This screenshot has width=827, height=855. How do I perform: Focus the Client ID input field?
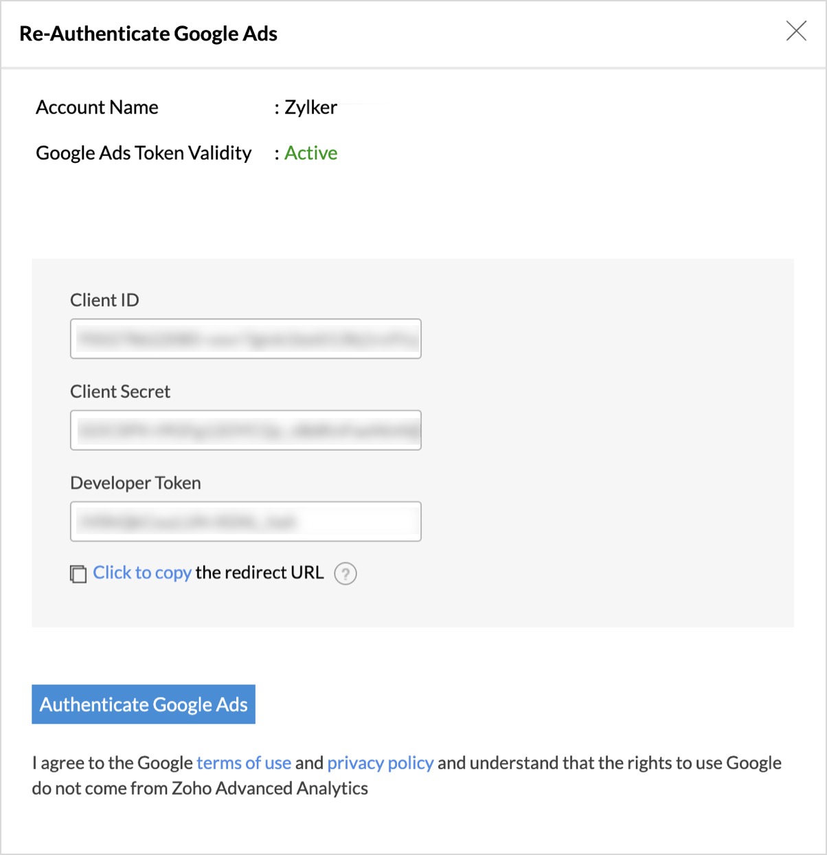point(246,339)
